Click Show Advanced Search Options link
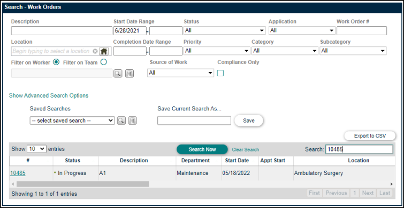This screenshot has height=208, width=404. 49,95
